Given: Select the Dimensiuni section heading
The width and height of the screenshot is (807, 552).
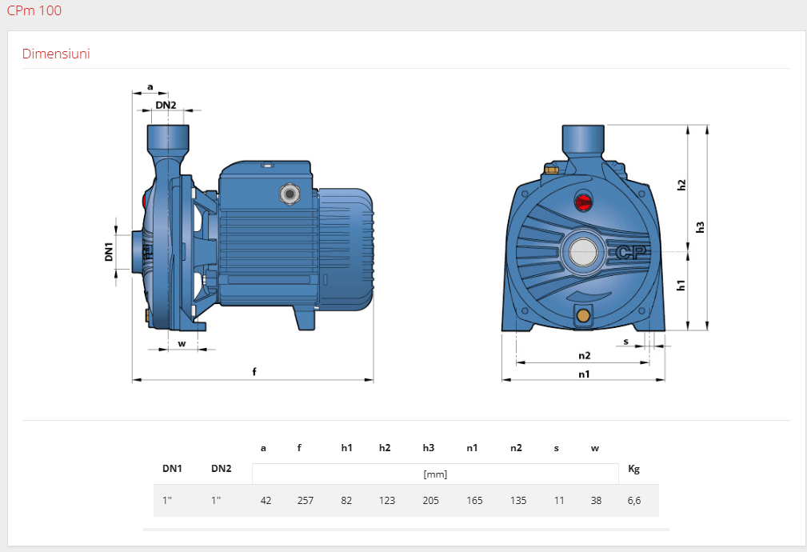Looking at the screenshot, I should (56, 54).
